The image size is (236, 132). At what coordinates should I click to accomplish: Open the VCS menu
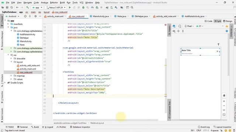pyautogui.click(x=81, y=3)
